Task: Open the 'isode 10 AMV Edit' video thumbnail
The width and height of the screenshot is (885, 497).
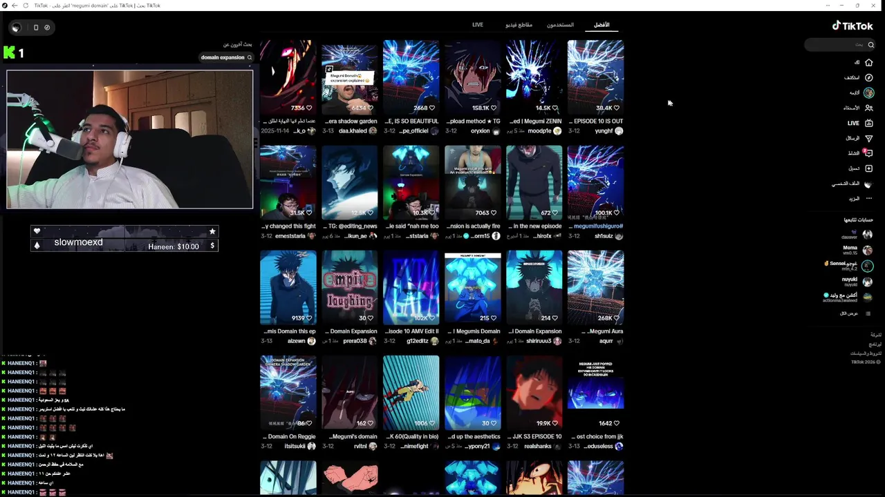Action: tap(411, 287)
